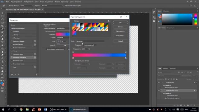The image size is (199, 112).
Task: Select the Eraser tool
Action: point(2,45)
